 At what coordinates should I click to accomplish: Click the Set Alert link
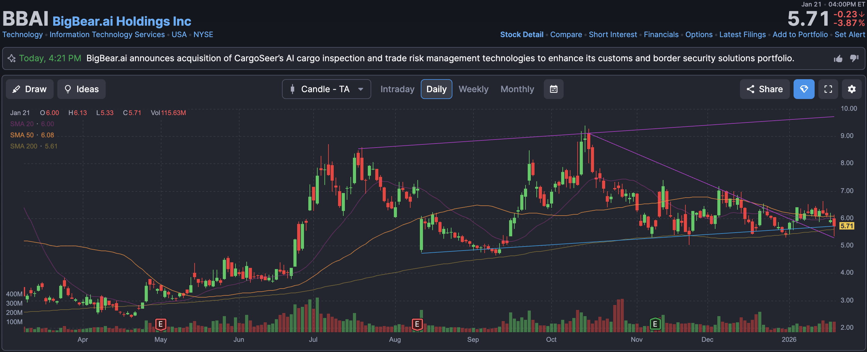[849, 35]
